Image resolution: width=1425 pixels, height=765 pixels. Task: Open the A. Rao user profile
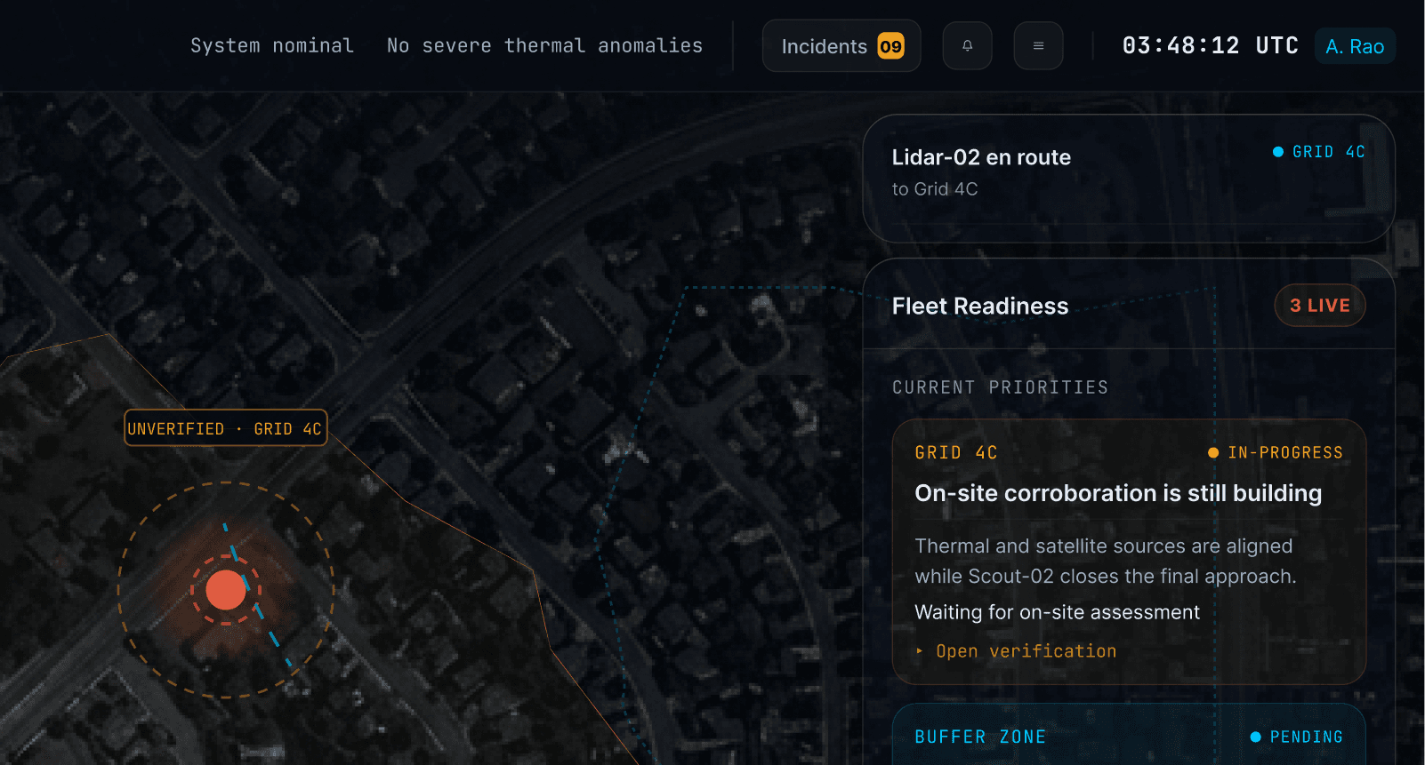pos(1355,46)
